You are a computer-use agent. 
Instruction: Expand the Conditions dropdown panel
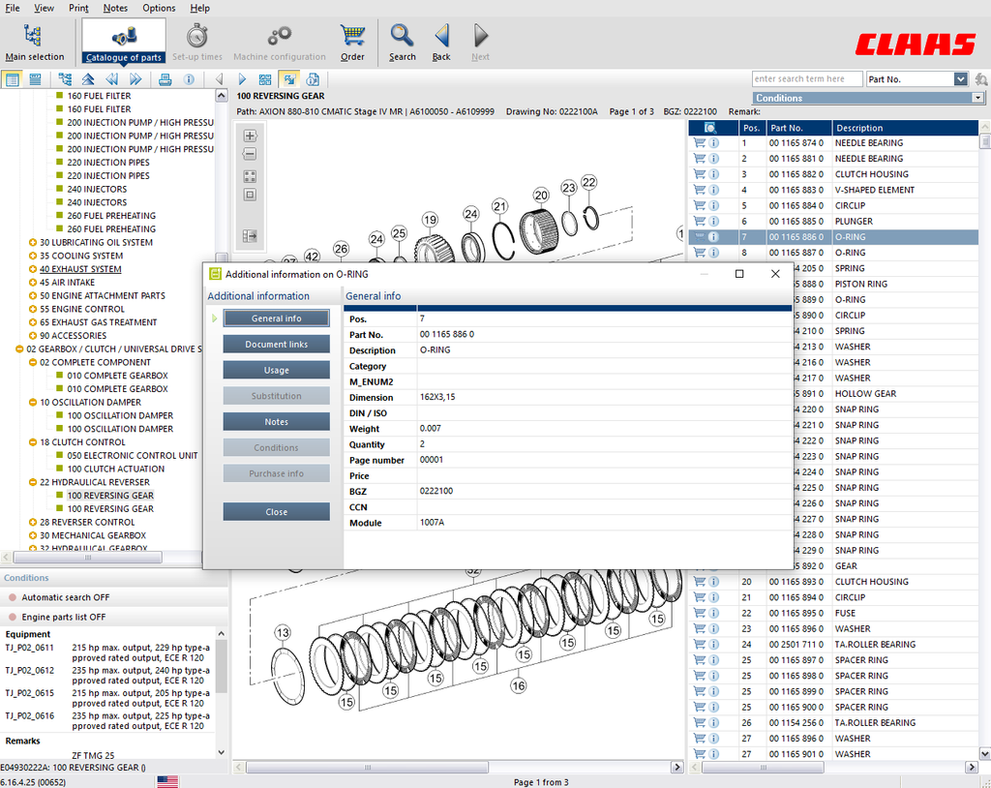[x=977, y=98]
